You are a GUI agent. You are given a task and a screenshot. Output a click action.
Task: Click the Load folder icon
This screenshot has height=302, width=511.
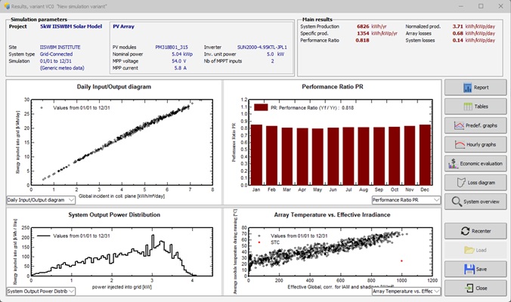click(x=469, y=250)
